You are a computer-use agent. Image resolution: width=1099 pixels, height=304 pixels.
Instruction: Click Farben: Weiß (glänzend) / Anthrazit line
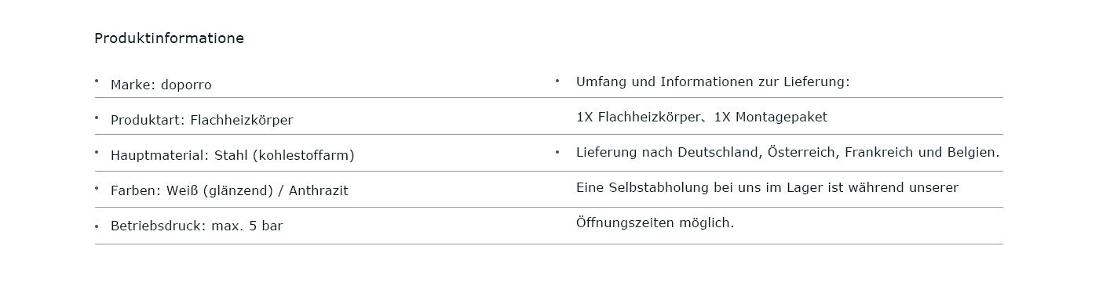click(x=229, y=191)
